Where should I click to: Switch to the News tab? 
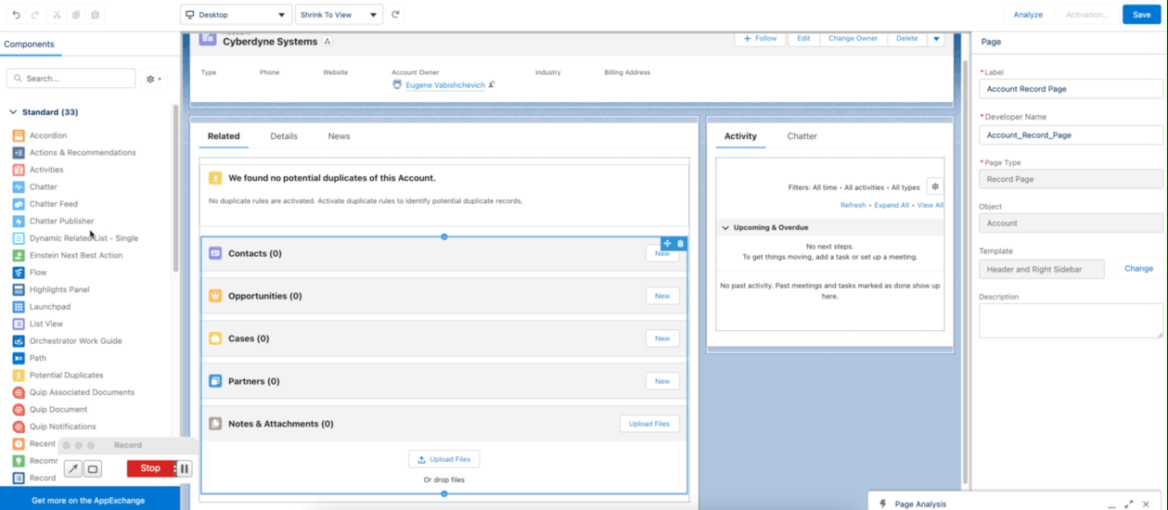coord(339,136)
